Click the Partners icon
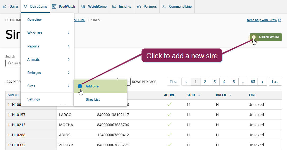 (x=139, y=7)
